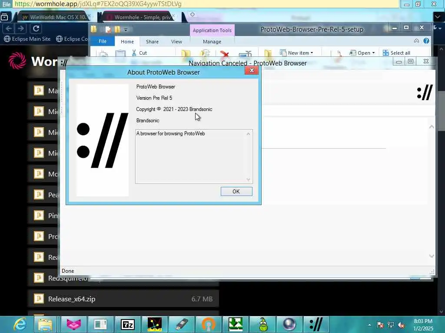This screenshot has width=445, height=333.
Task: Collapse the Explorer ribbon with the chevron
Action: click(x=416, y=41)
